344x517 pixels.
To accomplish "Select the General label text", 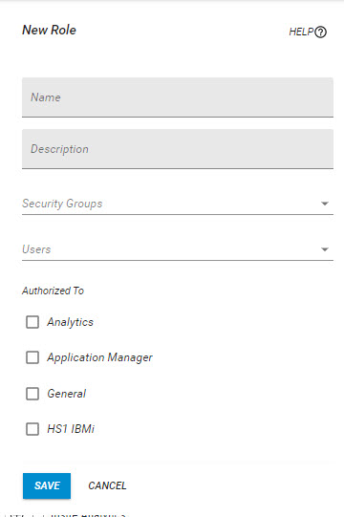I will [x=67, y=394].
